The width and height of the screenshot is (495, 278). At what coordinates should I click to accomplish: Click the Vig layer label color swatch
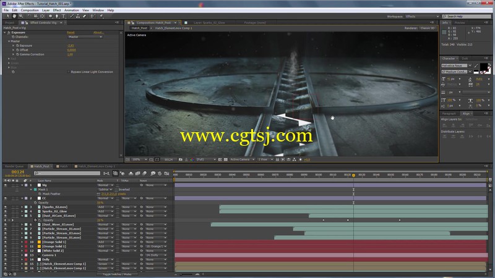[26, 185]
